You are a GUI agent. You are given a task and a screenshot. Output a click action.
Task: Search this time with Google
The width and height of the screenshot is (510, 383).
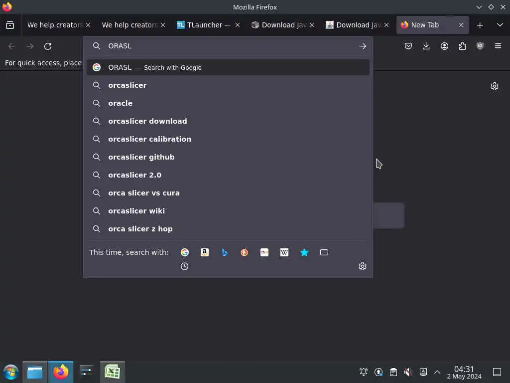tap(185, 252)
